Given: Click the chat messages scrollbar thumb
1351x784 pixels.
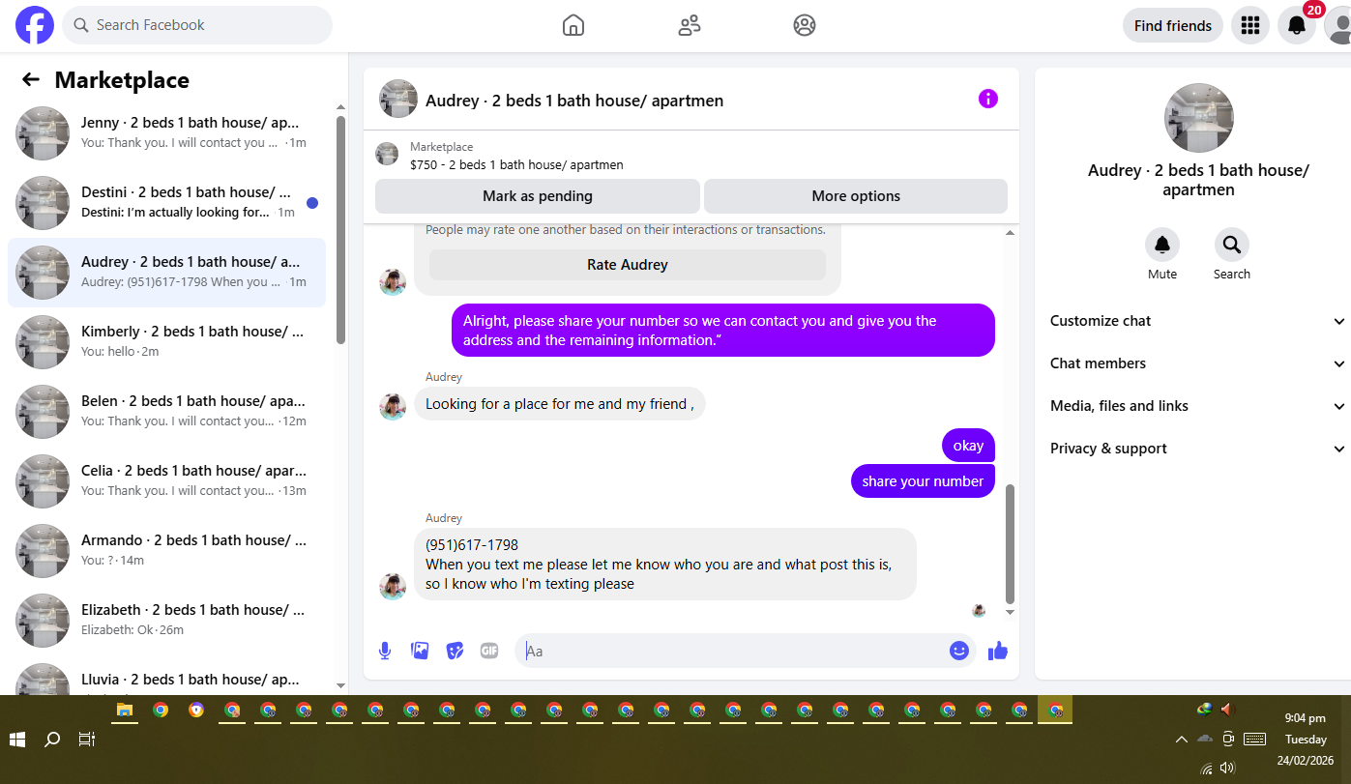Looking at the screenshot, I should (x=1011, y=543).
